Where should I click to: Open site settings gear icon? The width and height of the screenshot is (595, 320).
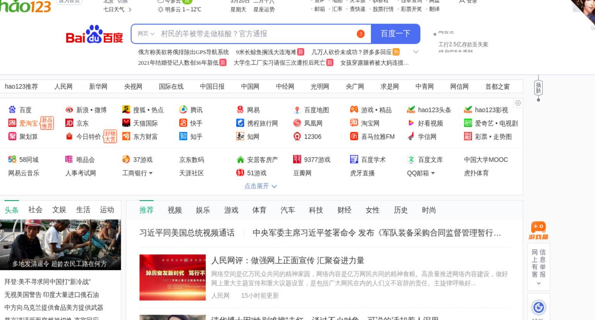pyautogui.click(x=518, y=103)
